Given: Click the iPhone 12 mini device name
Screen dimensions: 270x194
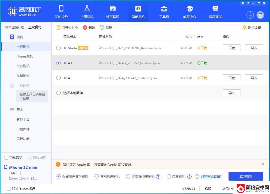Looking at the screenshot, I should click(23, 167).
